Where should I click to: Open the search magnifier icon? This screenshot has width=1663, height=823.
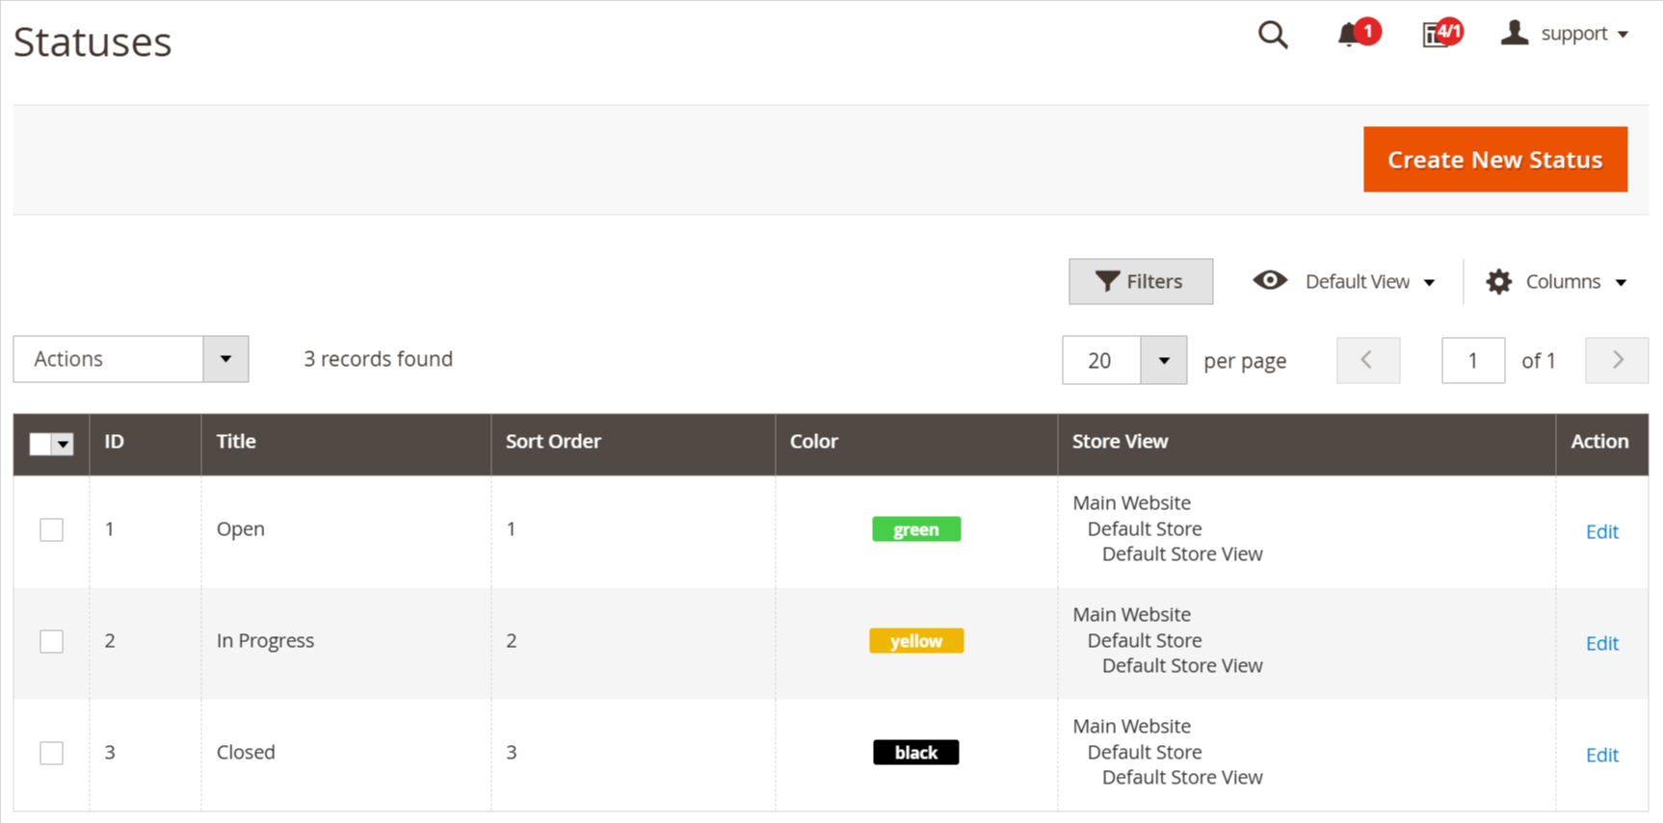1273,35
